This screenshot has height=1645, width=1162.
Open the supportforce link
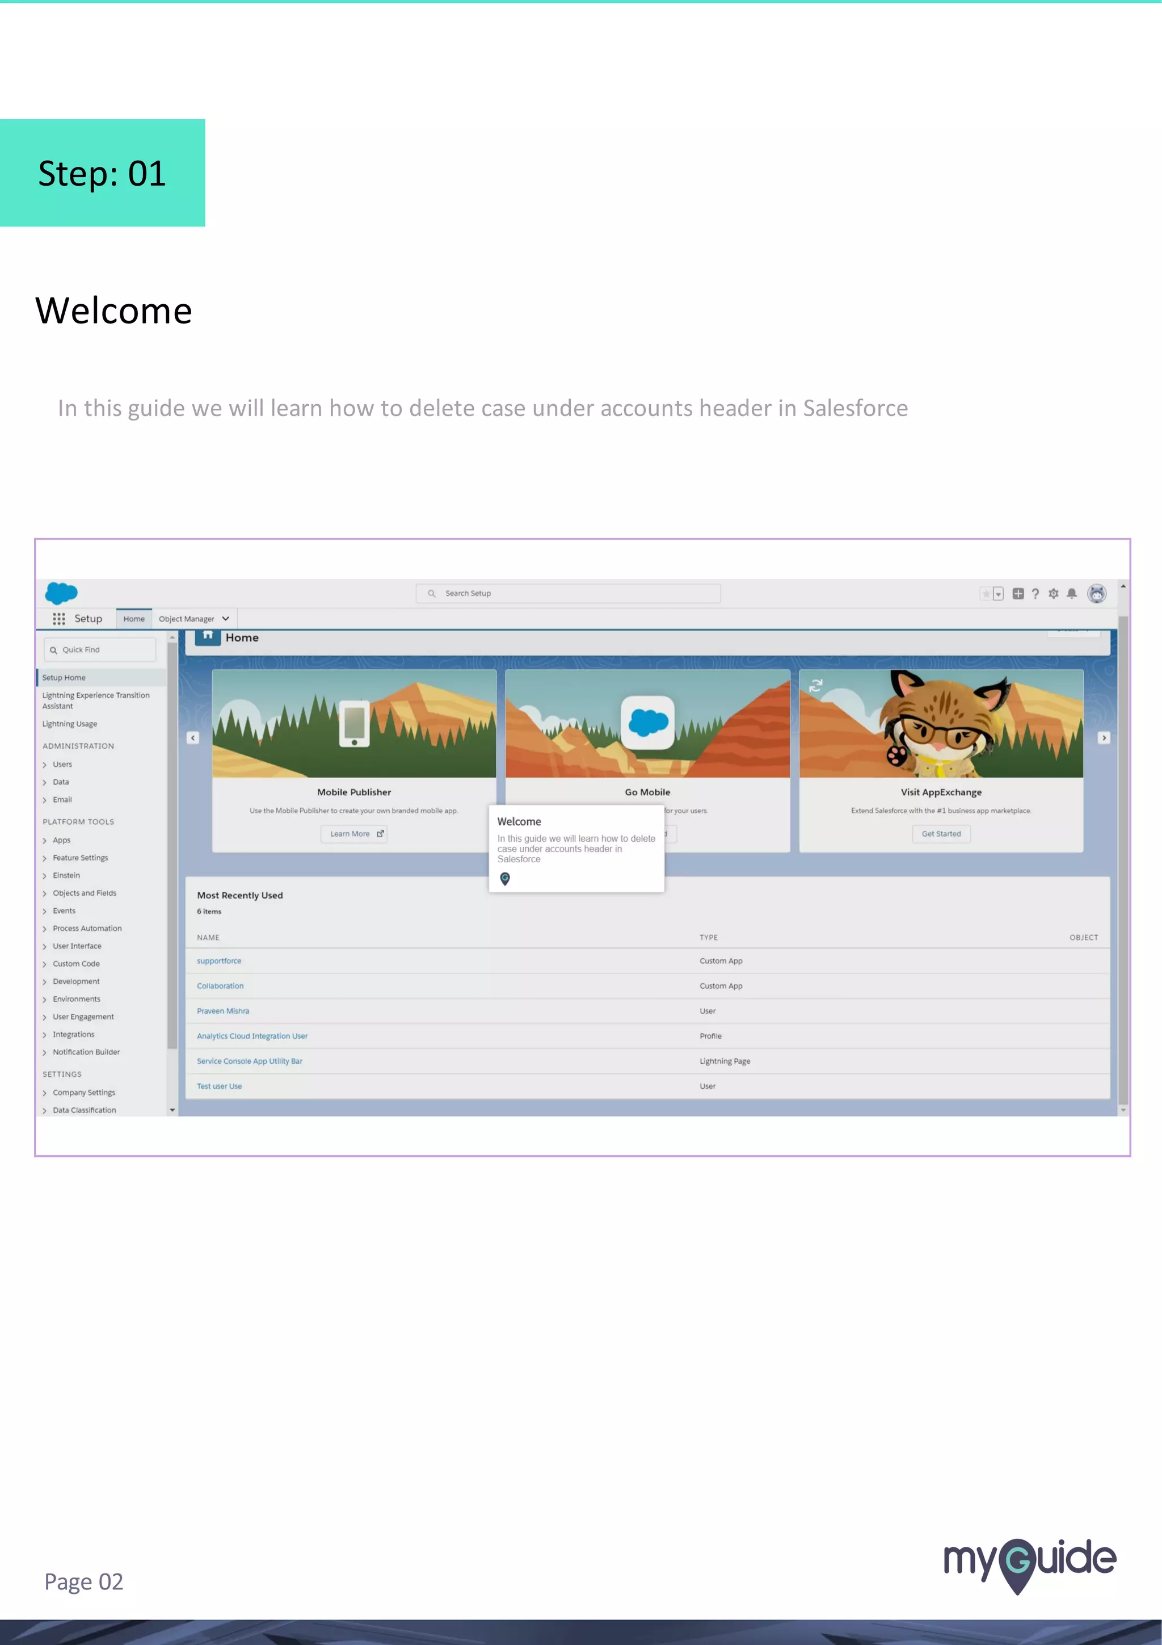pos(219,961)
